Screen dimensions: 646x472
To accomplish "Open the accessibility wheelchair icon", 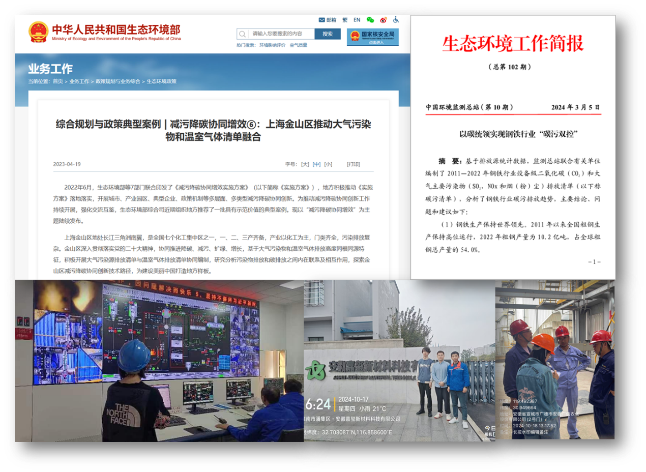I will click(395, 20).
